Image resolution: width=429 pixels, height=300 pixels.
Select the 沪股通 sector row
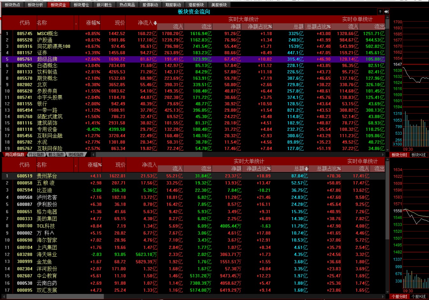193,40
